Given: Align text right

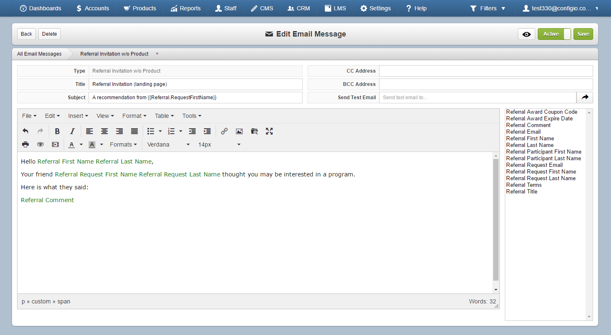Looking at the screenshot, I should tap(119, 131).
